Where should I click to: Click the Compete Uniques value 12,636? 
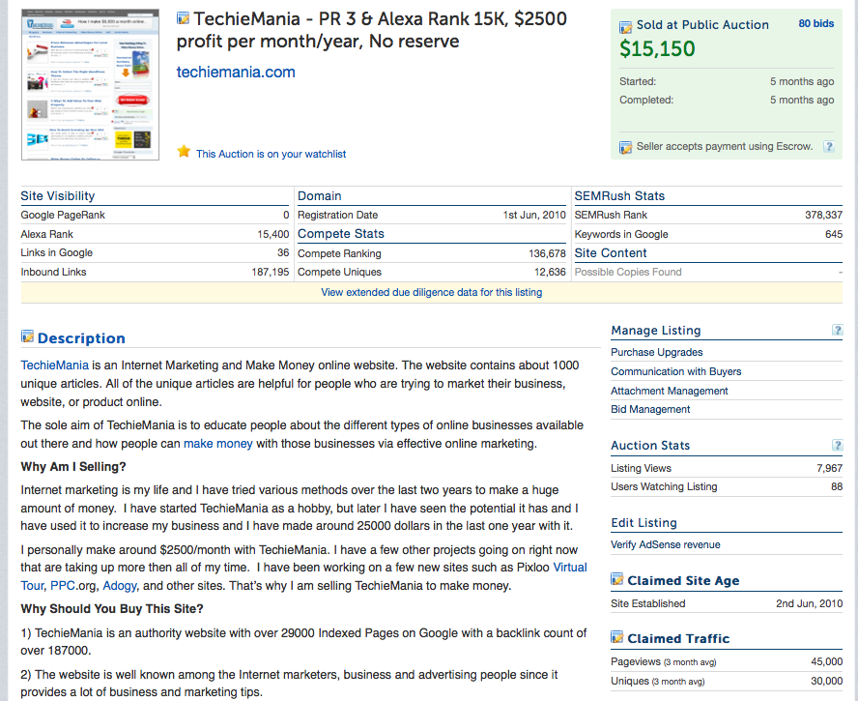550,273
